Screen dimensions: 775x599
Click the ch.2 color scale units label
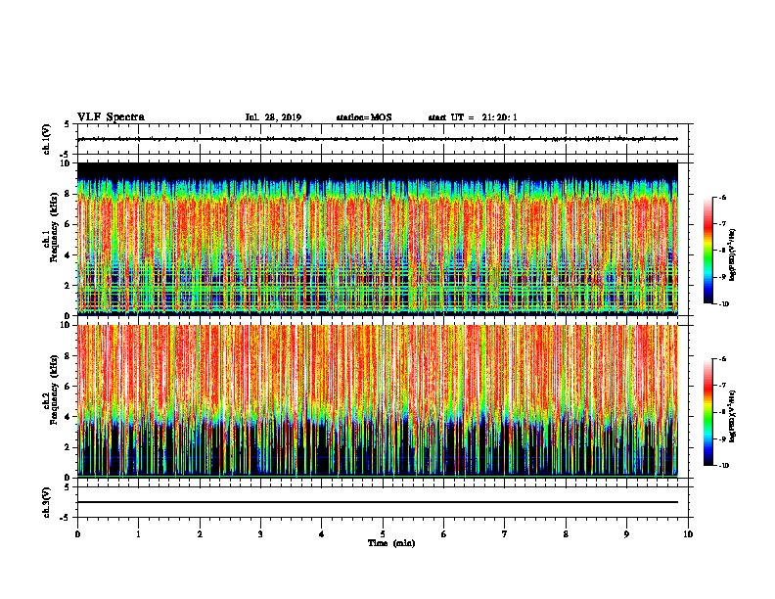point(733,417)
